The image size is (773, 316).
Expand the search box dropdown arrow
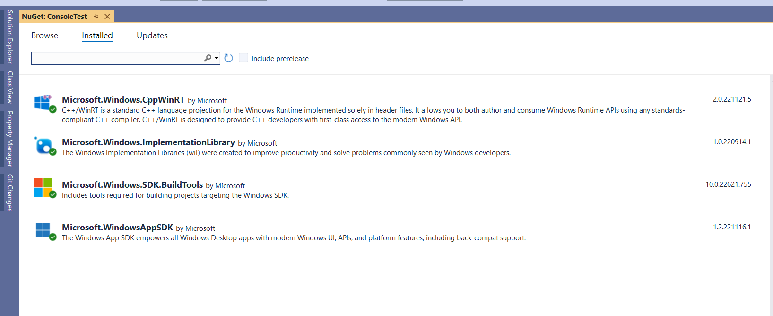point(217,58)
